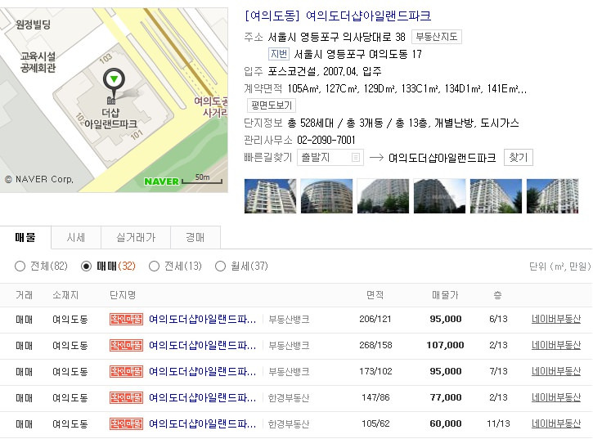The image size is (593, 439).
Task: Select the 전체(82) radio button
Action: pos(20,267)
